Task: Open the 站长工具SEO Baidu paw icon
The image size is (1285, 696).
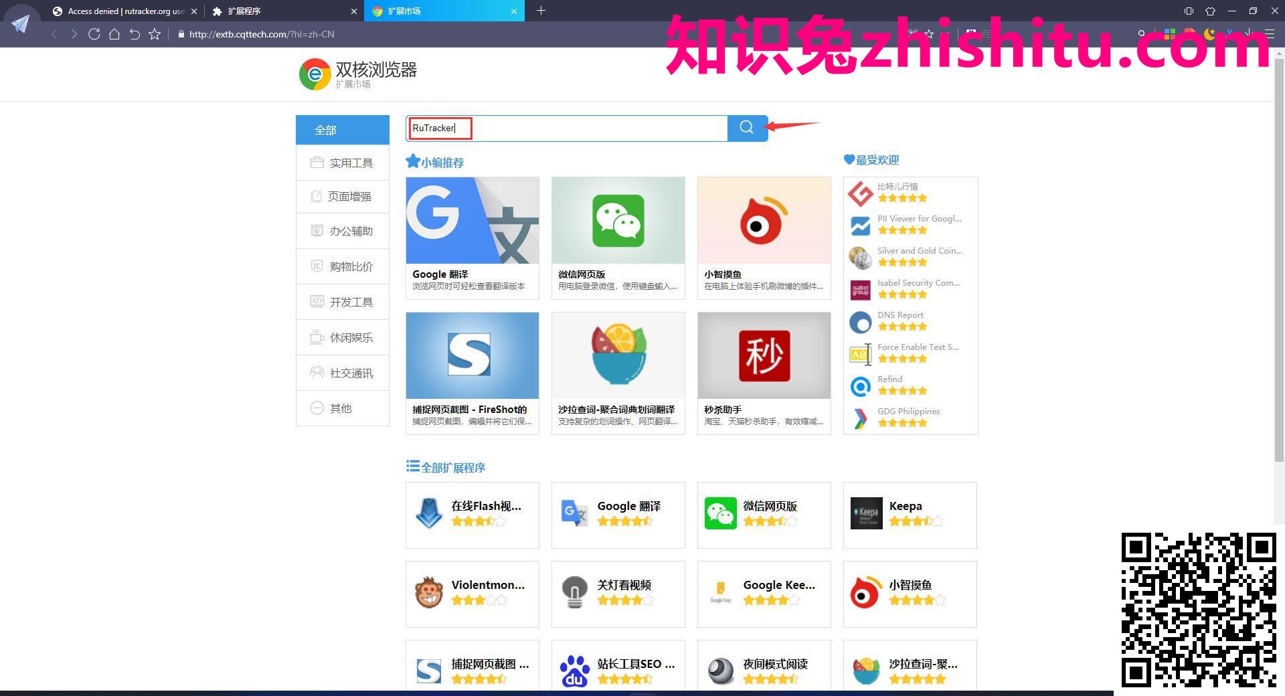Action: [x=575, y=671]
